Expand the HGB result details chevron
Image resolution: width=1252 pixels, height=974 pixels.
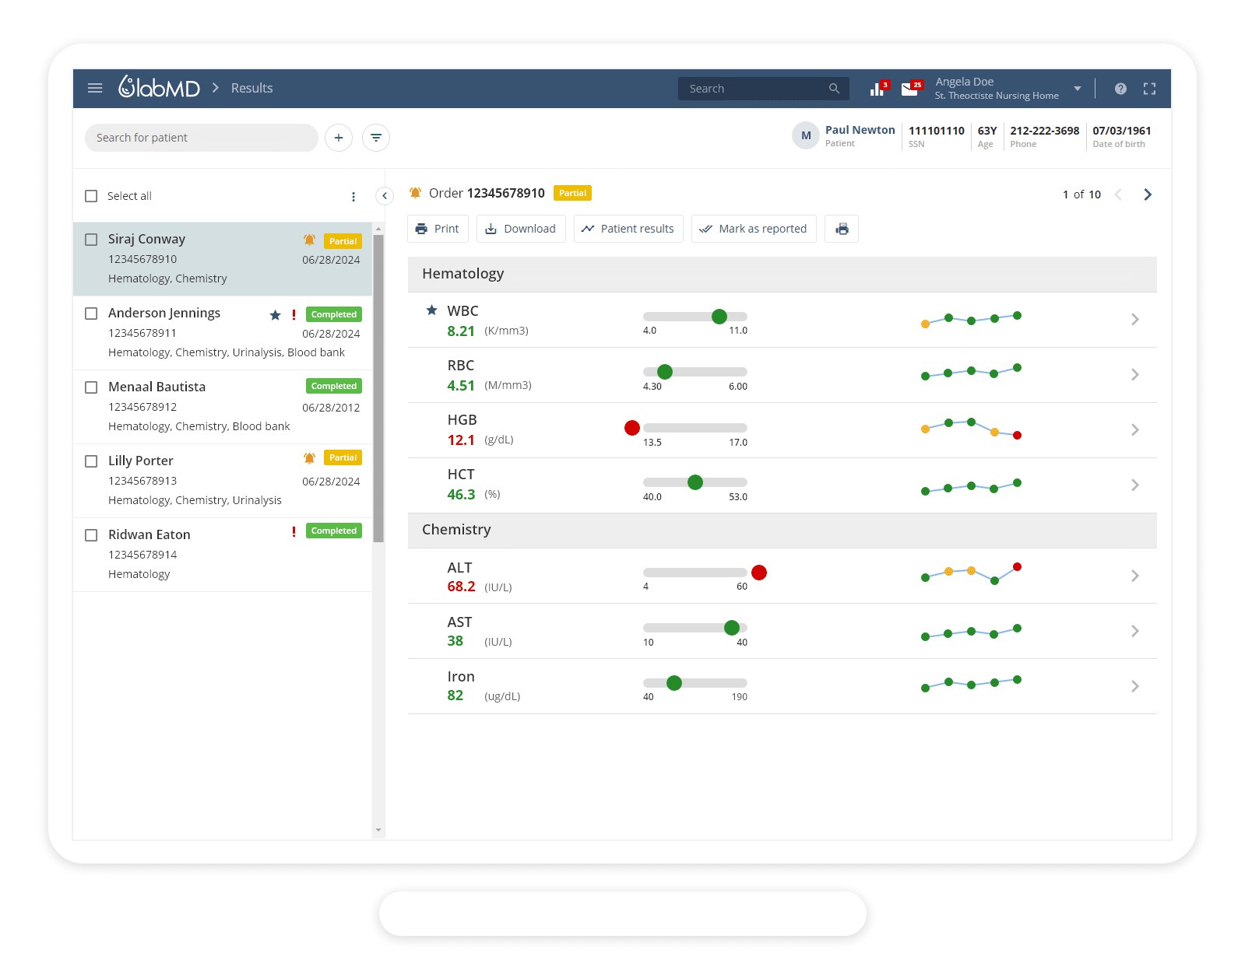click(1134, 430)
